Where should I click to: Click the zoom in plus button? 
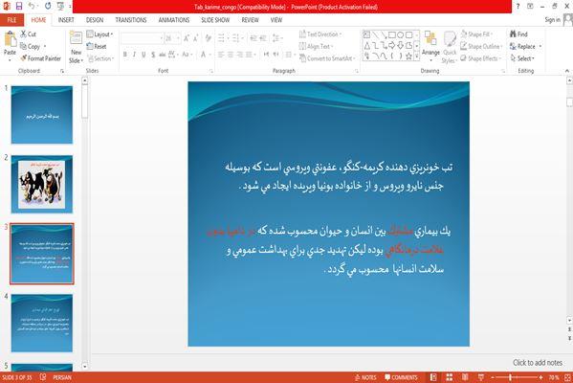pyautogui.click(x=540, y=377)
